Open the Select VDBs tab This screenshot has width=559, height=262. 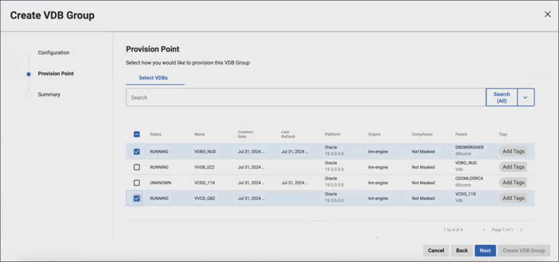point(153,78)
